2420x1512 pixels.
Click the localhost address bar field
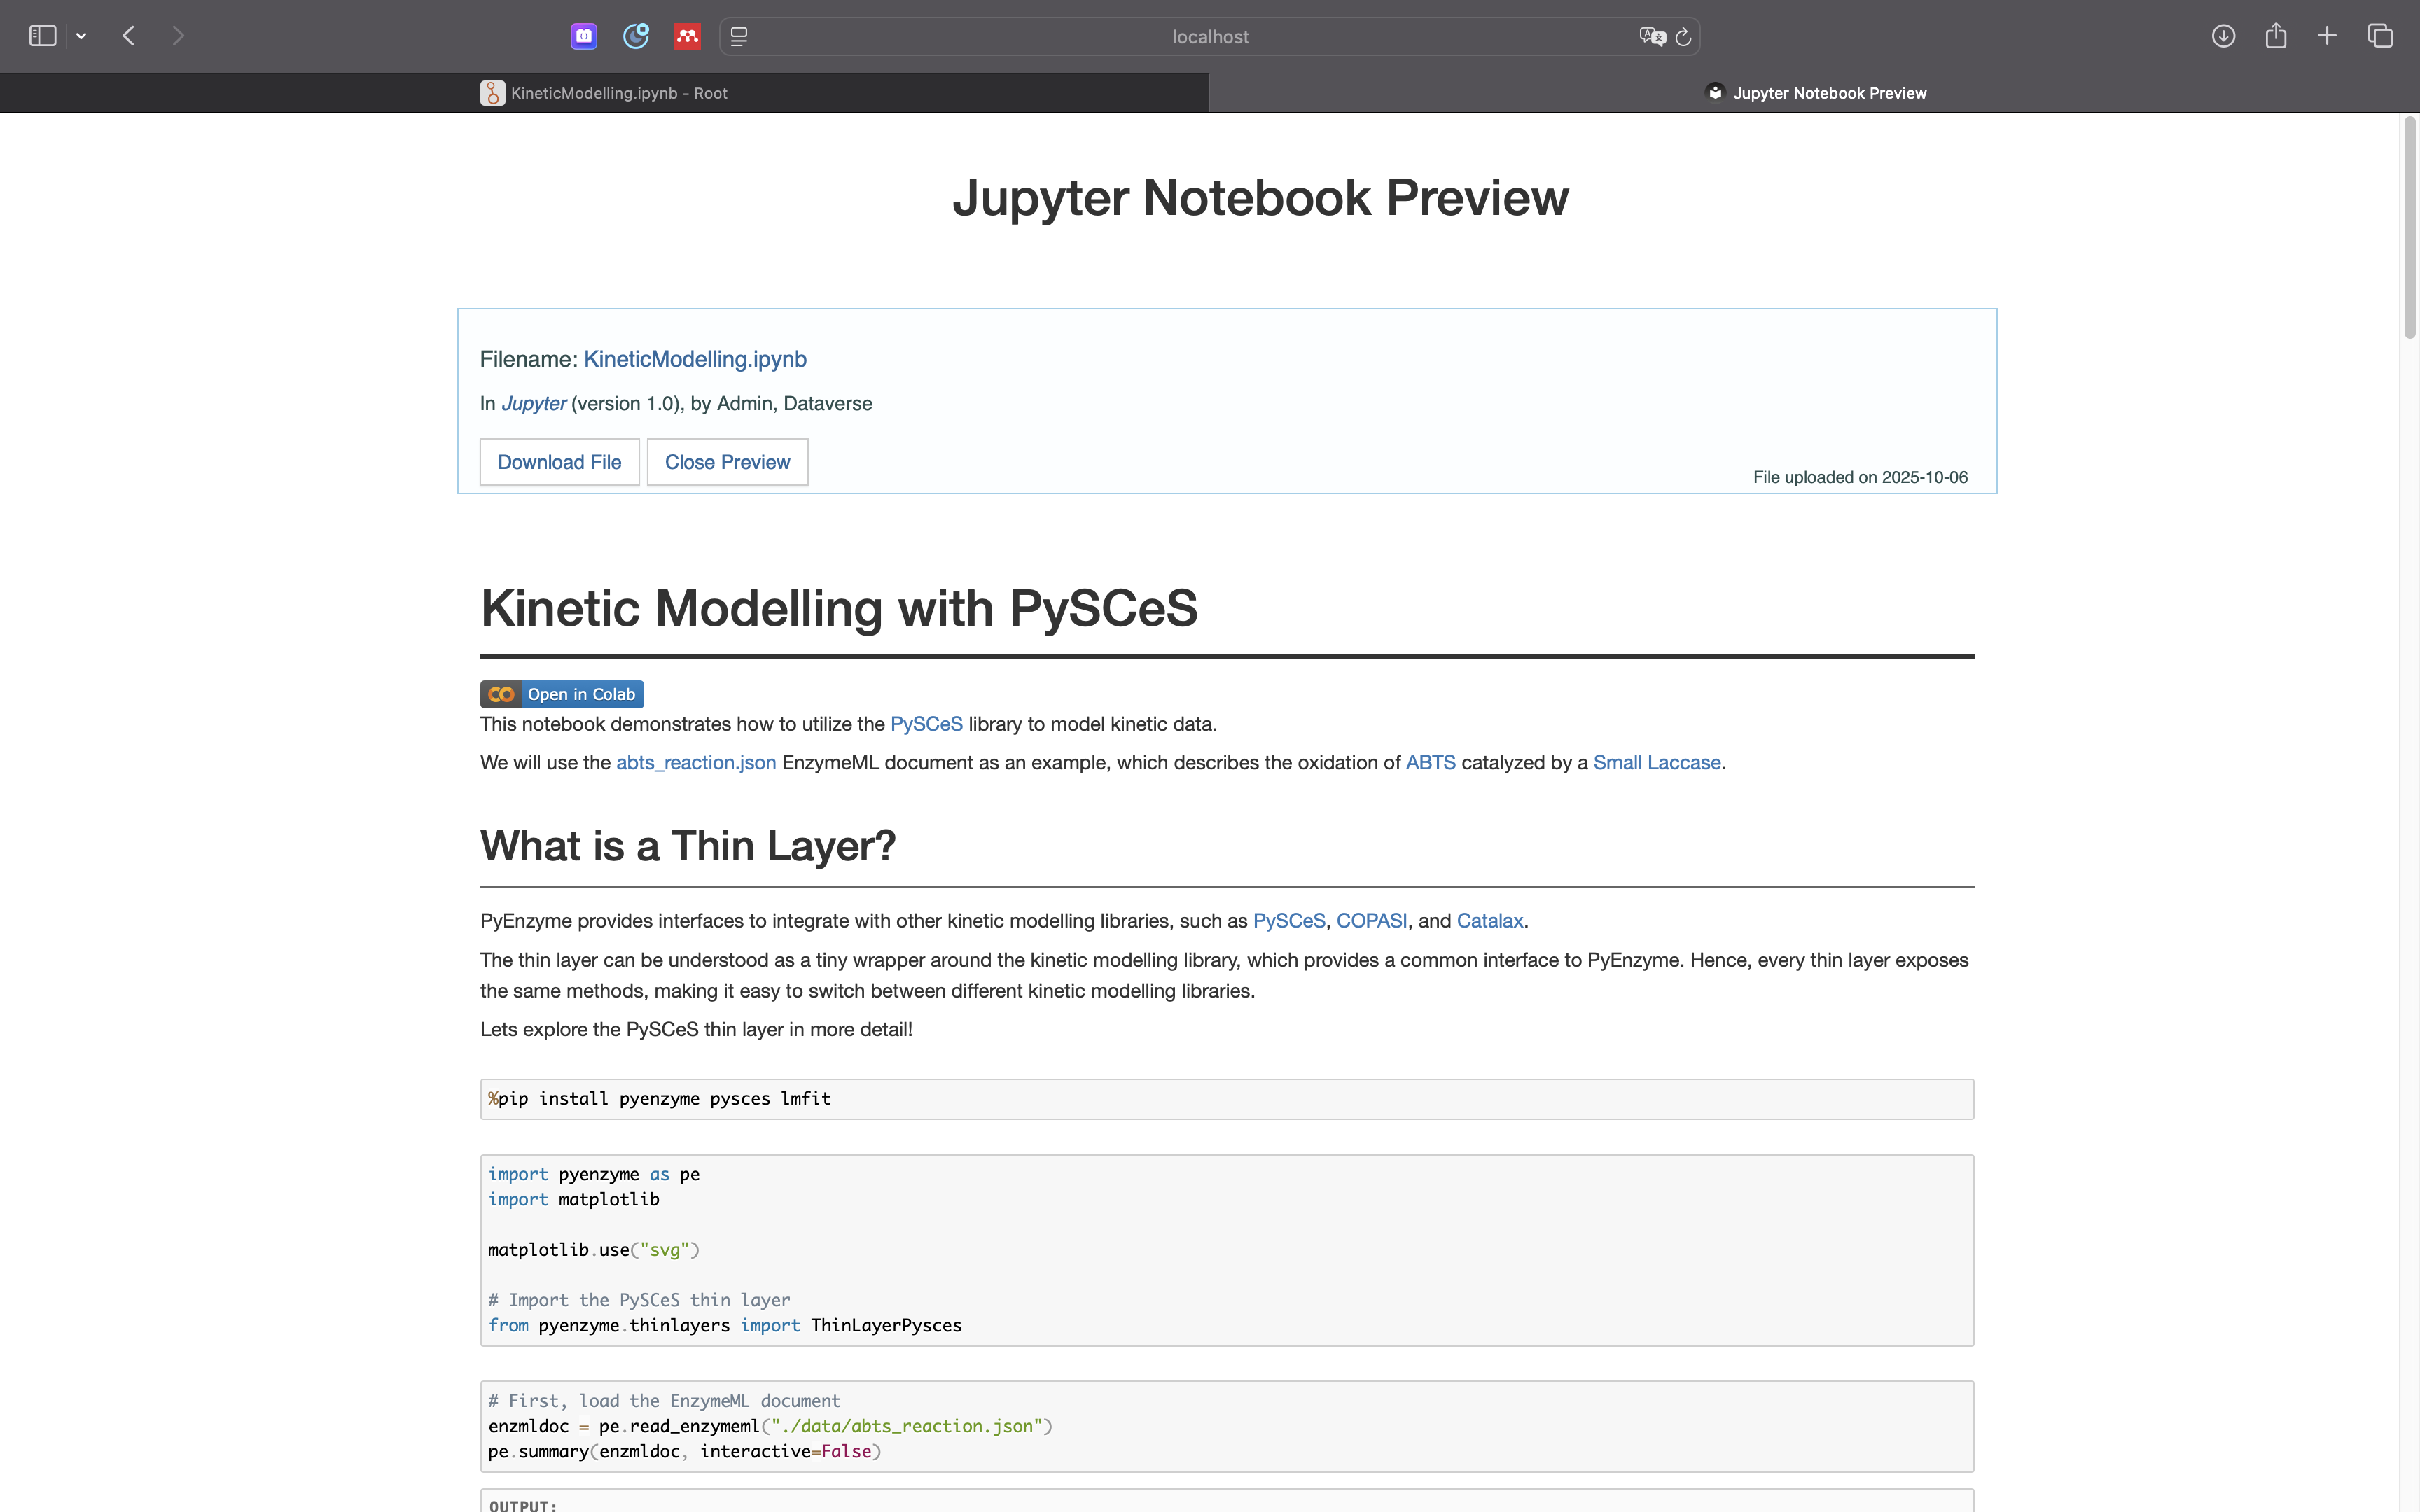1210,37
